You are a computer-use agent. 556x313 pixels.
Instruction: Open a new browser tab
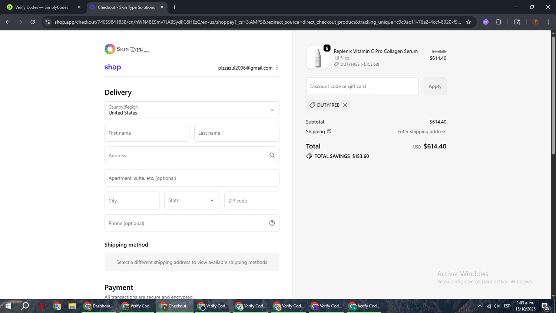coord(174,7)
